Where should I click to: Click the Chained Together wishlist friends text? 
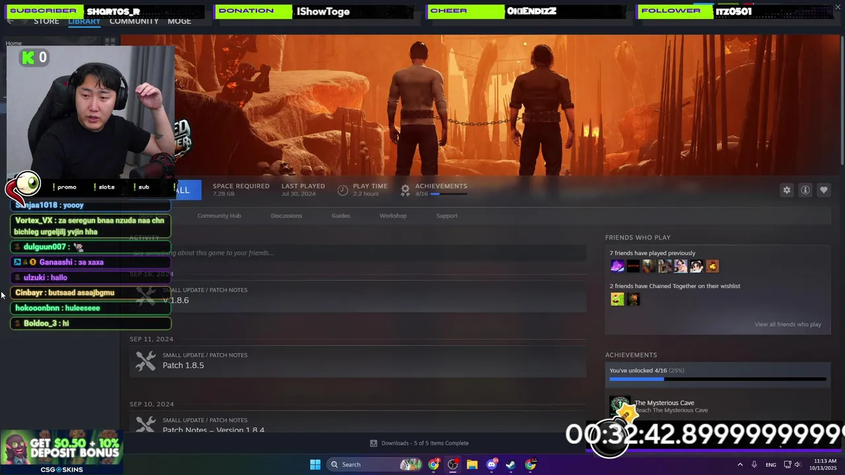tap(675, 286)
